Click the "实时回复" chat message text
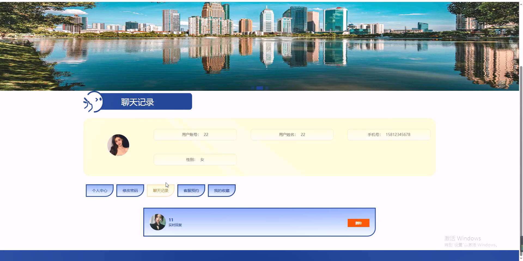 click(x=175, y=225)
